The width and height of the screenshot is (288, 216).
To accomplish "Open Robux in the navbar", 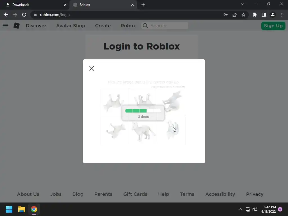I will pyautogui.click(x=128, y=26).
